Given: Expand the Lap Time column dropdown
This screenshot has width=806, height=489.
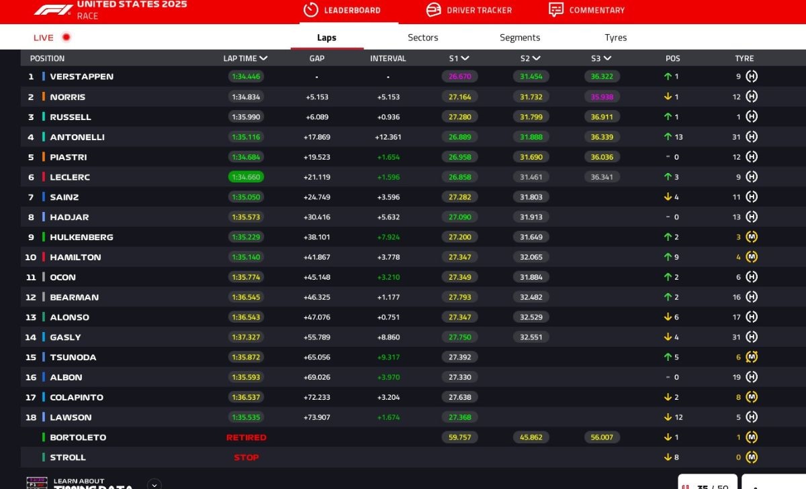Looking at the screenshot, I should 263,58.
